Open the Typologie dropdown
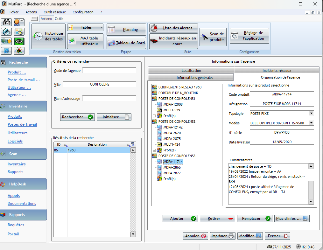The width and height of the screenshot is (323, 250). click(311, 114)
